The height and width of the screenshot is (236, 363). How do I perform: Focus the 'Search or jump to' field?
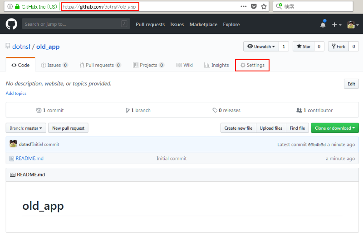(x=76, y=24)
